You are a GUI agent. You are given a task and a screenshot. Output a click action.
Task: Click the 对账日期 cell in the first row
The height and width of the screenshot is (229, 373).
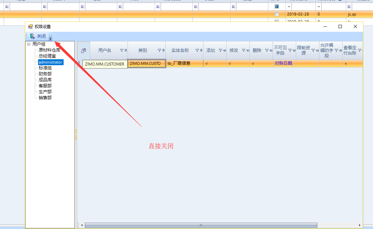283,64
